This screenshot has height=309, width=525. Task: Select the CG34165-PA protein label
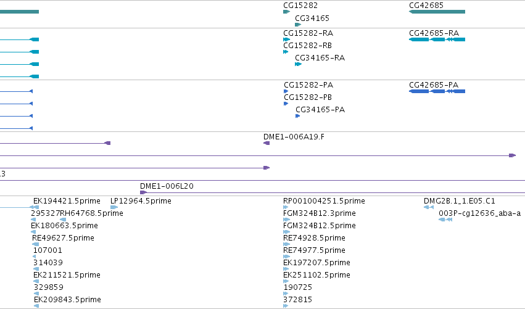click(x=320, y=110)
